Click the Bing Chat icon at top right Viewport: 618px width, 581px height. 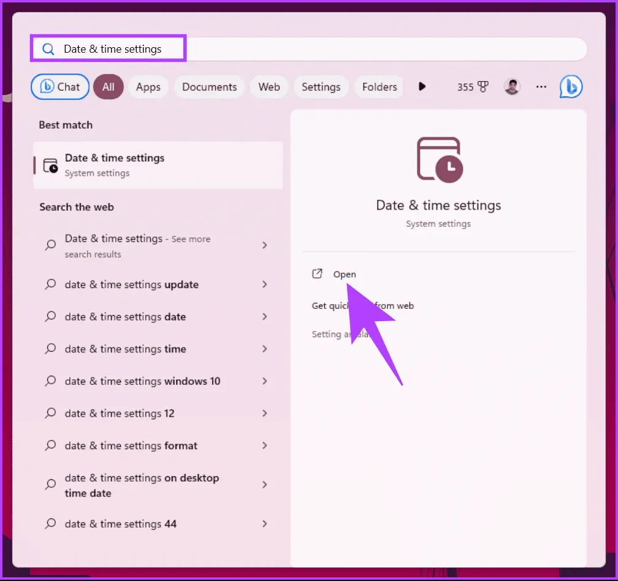point(571,87)
